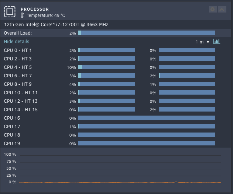
Task: Click the HT 15 load bar showing 2%
Action: 187,109
